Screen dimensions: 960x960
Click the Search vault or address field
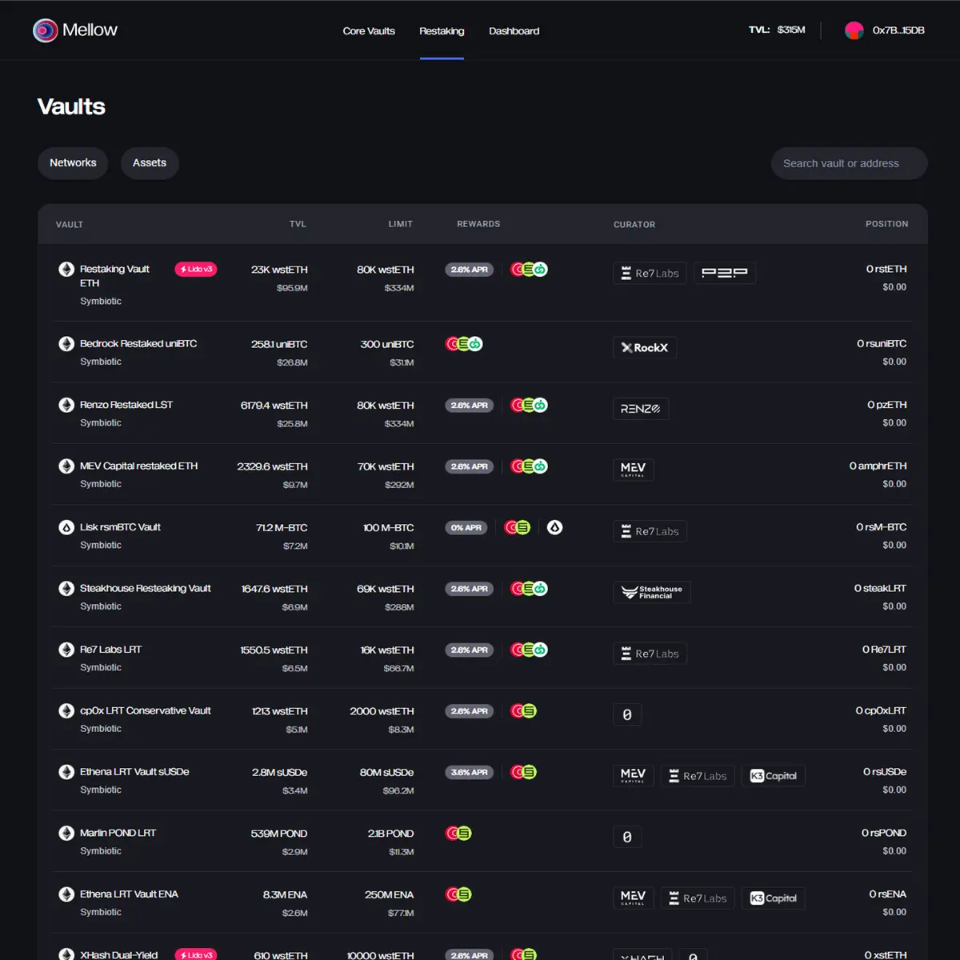pyautogui.click(x=850, y=163)
